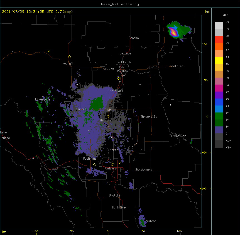The height and width of the screenshot is (235, 240).
Task: Select the orange 60 dBZ legend swatch
Action: pyautogui.click(x=219, y=46)
